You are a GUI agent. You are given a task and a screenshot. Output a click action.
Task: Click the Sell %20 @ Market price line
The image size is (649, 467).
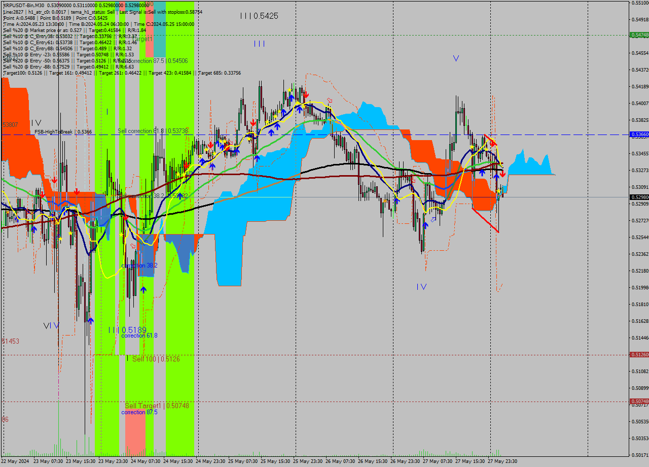click(x=75, y=30)
